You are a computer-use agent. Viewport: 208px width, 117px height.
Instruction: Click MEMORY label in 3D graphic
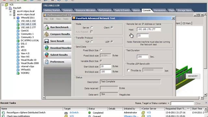pyautogui.click(x=193, y=76)
